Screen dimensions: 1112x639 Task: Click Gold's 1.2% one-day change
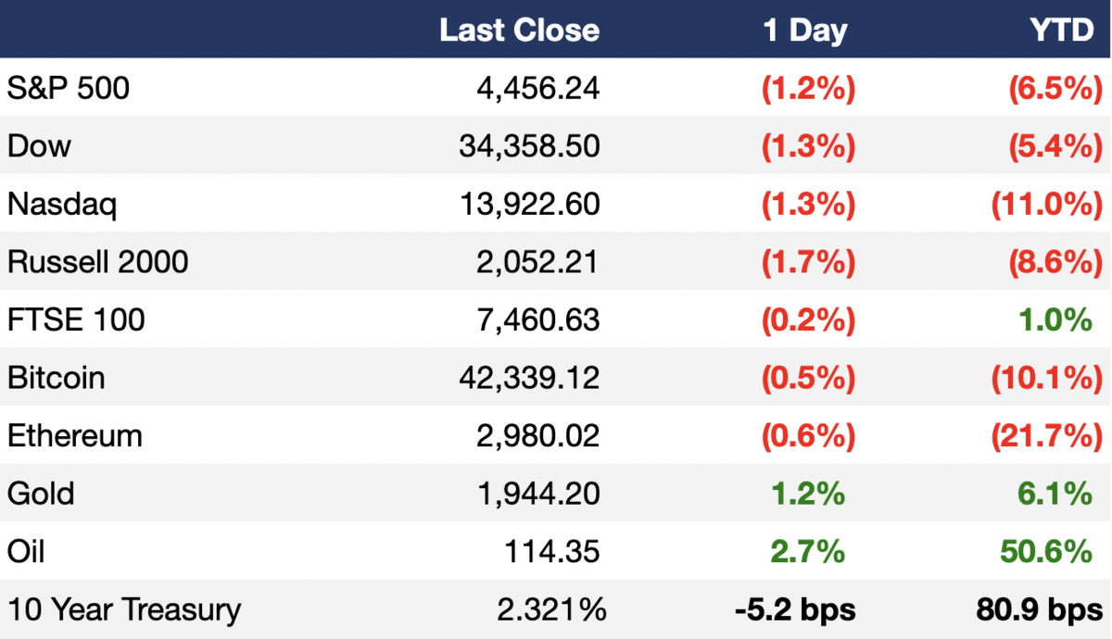click(807, 494)
